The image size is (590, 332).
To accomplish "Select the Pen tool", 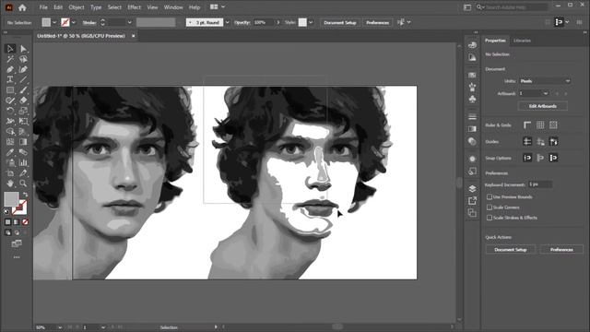I will pos(10,69).
